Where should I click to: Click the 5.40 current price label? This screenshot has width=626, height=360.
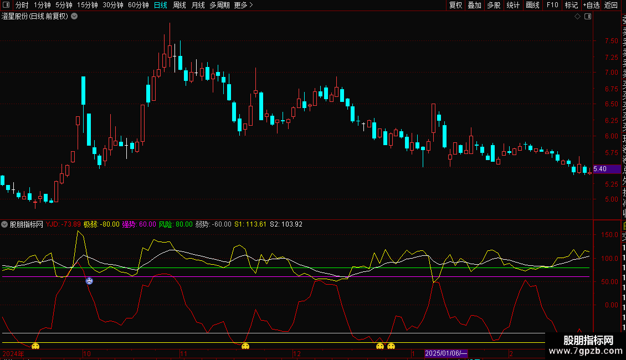coord(600,169)
